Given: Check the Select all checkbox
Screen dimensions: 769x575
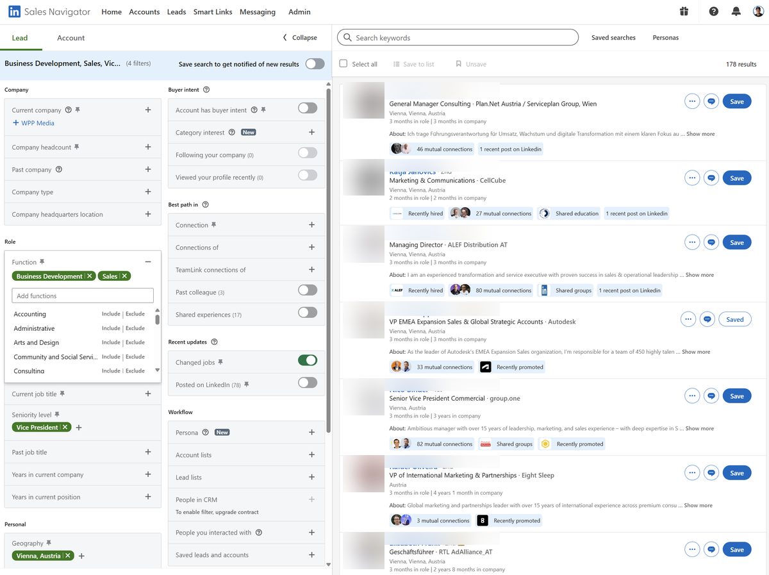Looking at the screenshot, I should [x=343, y=64].
